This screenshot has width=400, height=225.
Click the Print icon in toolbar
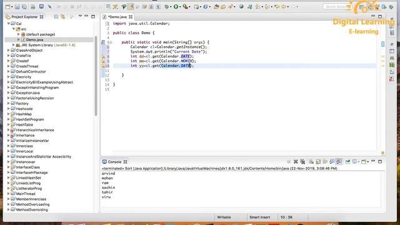click(33, 7)
